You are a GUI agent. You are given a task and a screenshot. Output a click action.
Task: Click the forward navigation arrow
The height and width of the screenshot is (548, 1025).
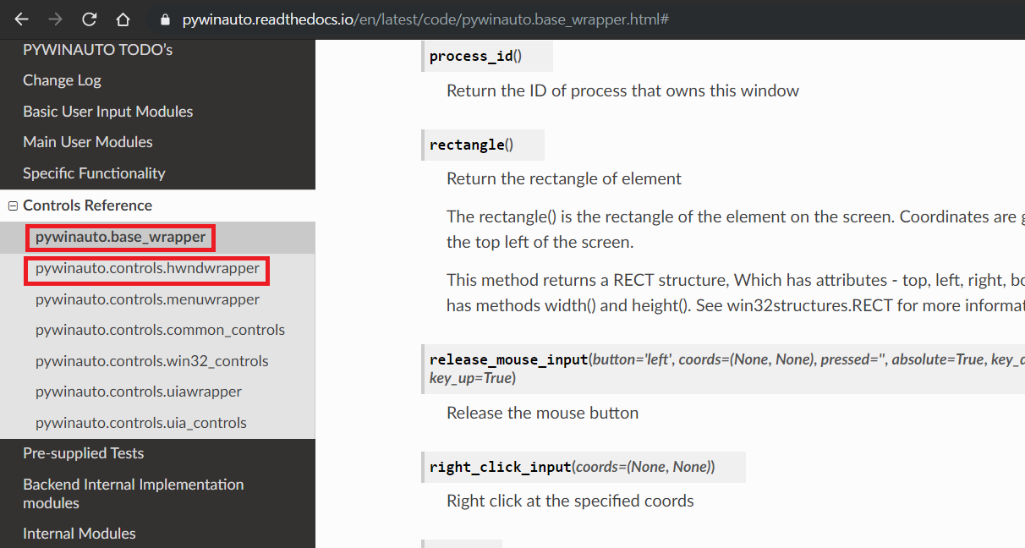tap(53, 19)
